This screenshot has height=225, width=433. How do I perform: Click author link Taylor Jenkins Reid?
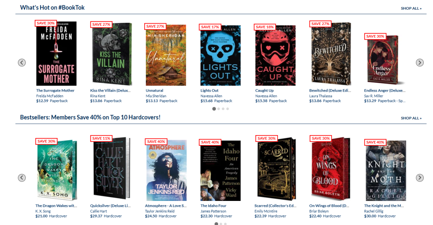pos(159,211)
